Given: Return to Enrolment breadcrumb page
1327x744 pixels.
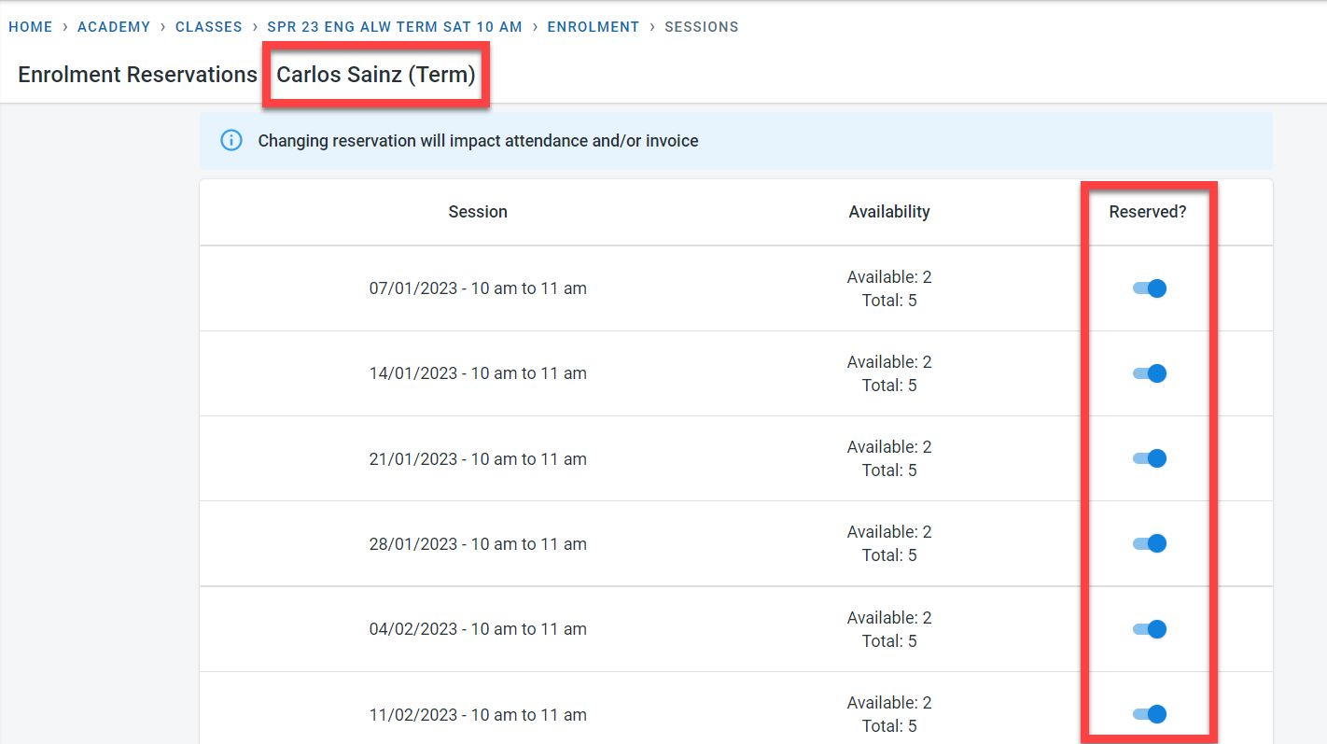Looking at the screenshot, I should coord(594,27).
